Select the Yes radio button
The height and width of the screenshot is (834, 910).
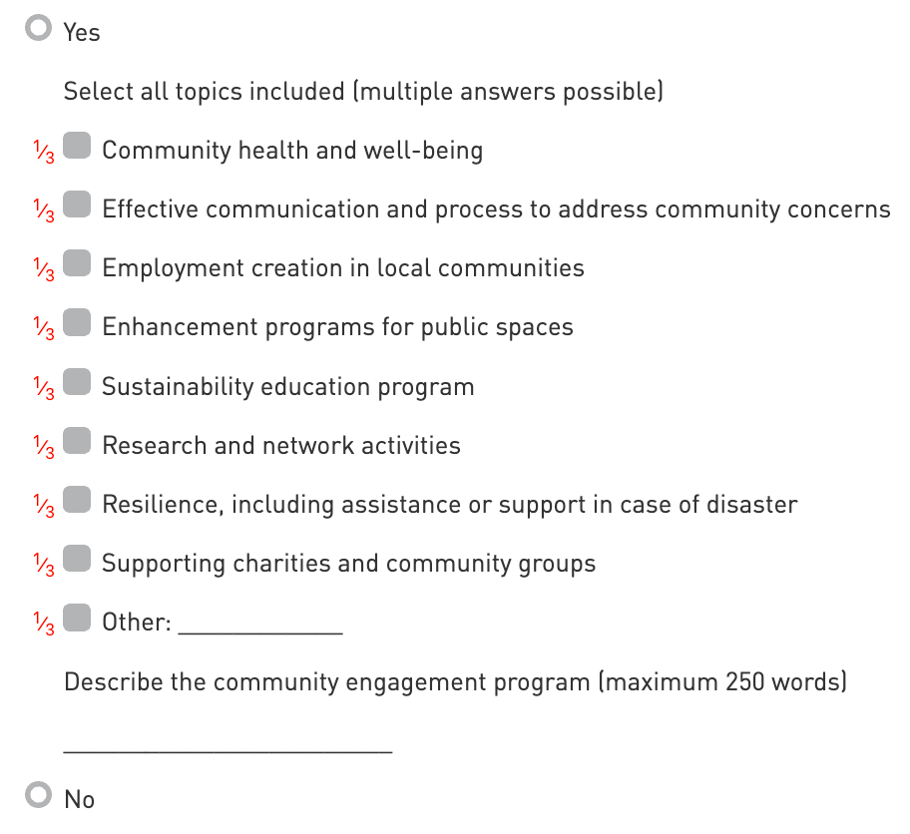pyautogui.click(x=39, y=30)
